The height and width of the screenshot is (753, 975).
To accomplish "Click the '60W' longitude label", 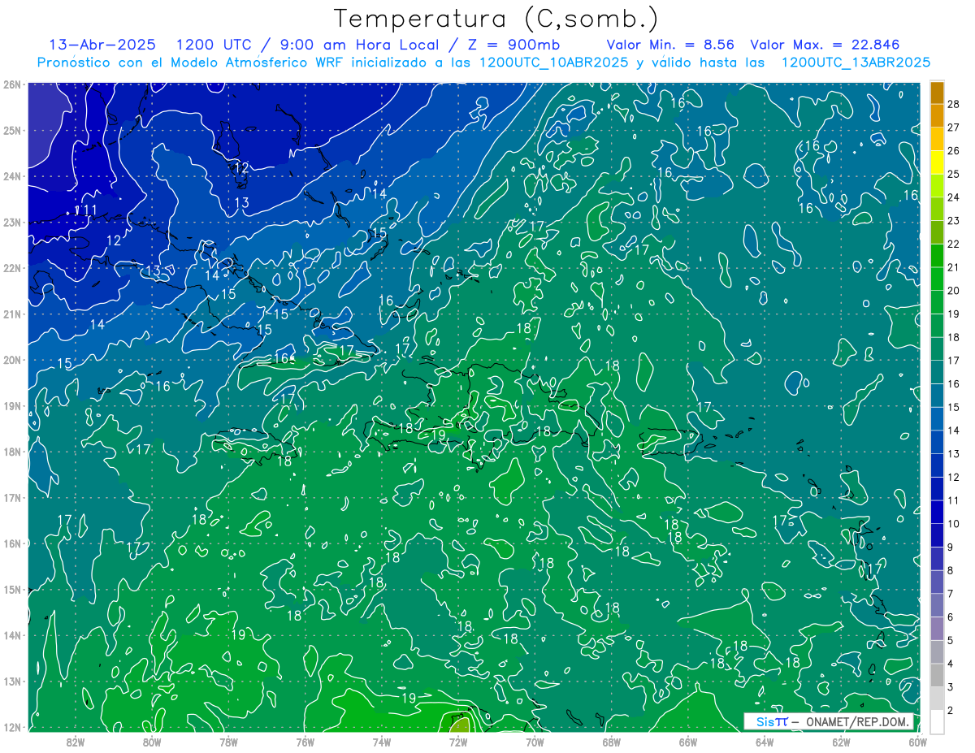I will click(x=916, y=742).
